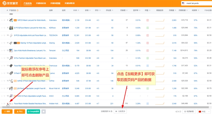Open the Glaring 10 Pack Adjustable title link
Image resolution: width=212 pixels, height=114 pixels.
(34, 43)
